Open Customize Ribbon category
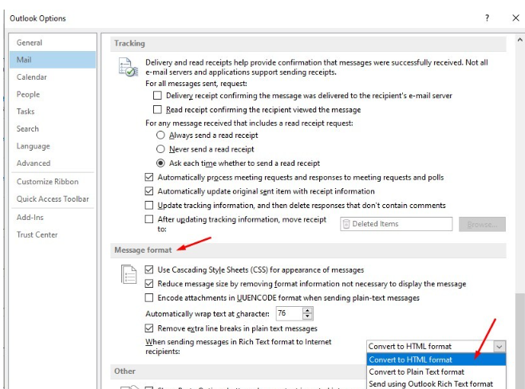525x389 pixels. click(53, 182)
